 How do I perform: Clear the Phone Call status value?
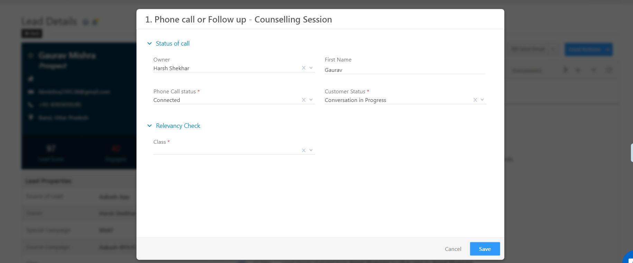(x=304, y=100)
